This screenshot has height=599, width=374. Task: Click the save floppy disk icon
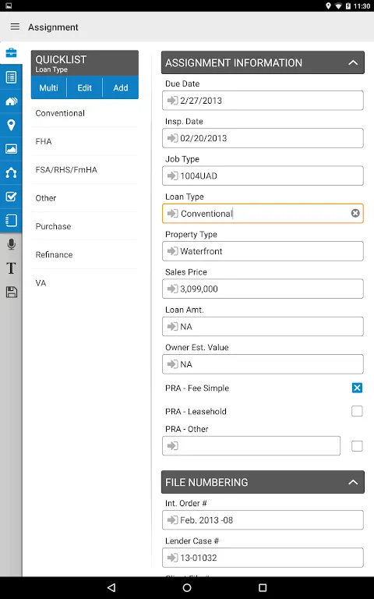[11, 292]
